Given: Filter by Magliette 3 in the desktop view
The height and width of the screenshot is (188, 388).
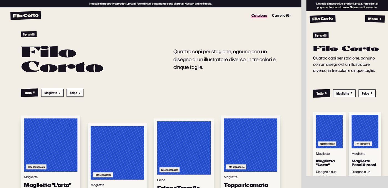Looking at the screenshot, I should (52, 93).
